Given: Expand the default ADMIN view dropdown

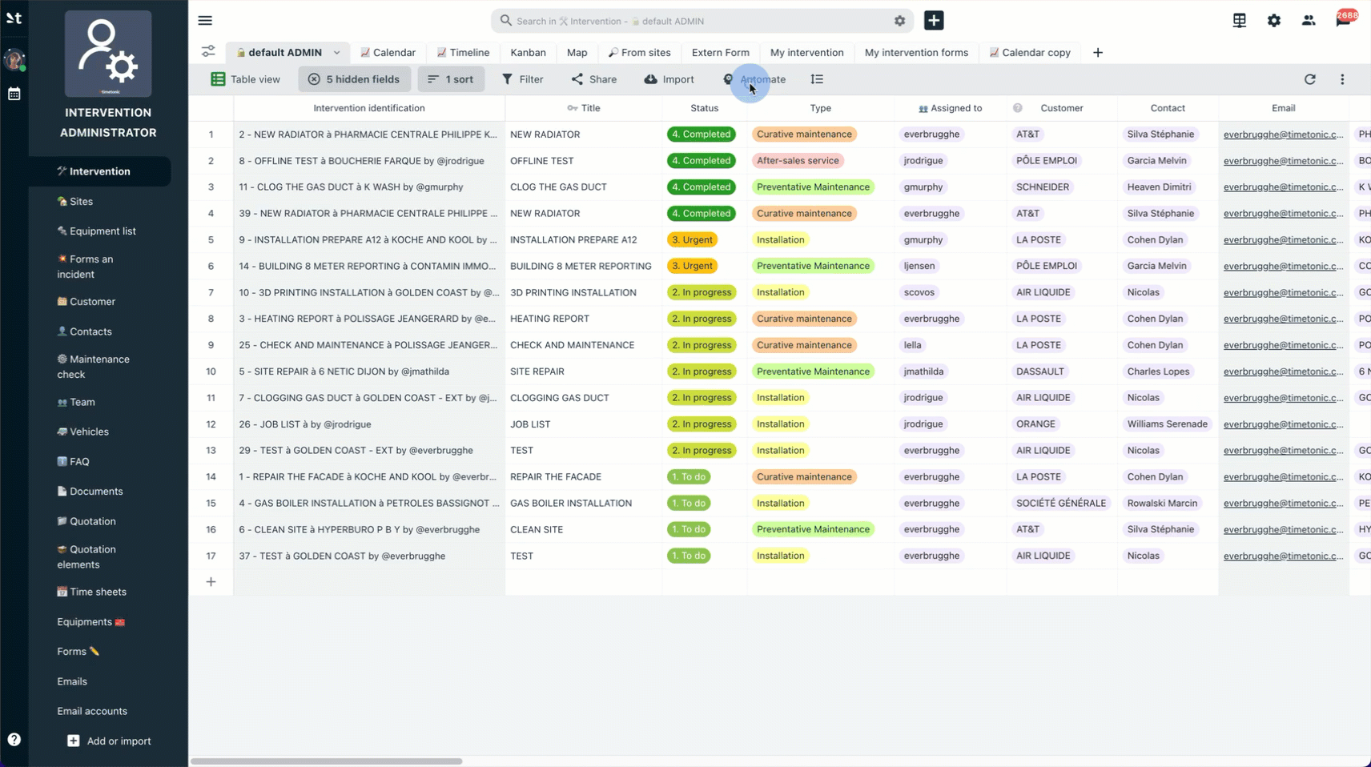Looking at the screenshot, I should coord(336,53).
